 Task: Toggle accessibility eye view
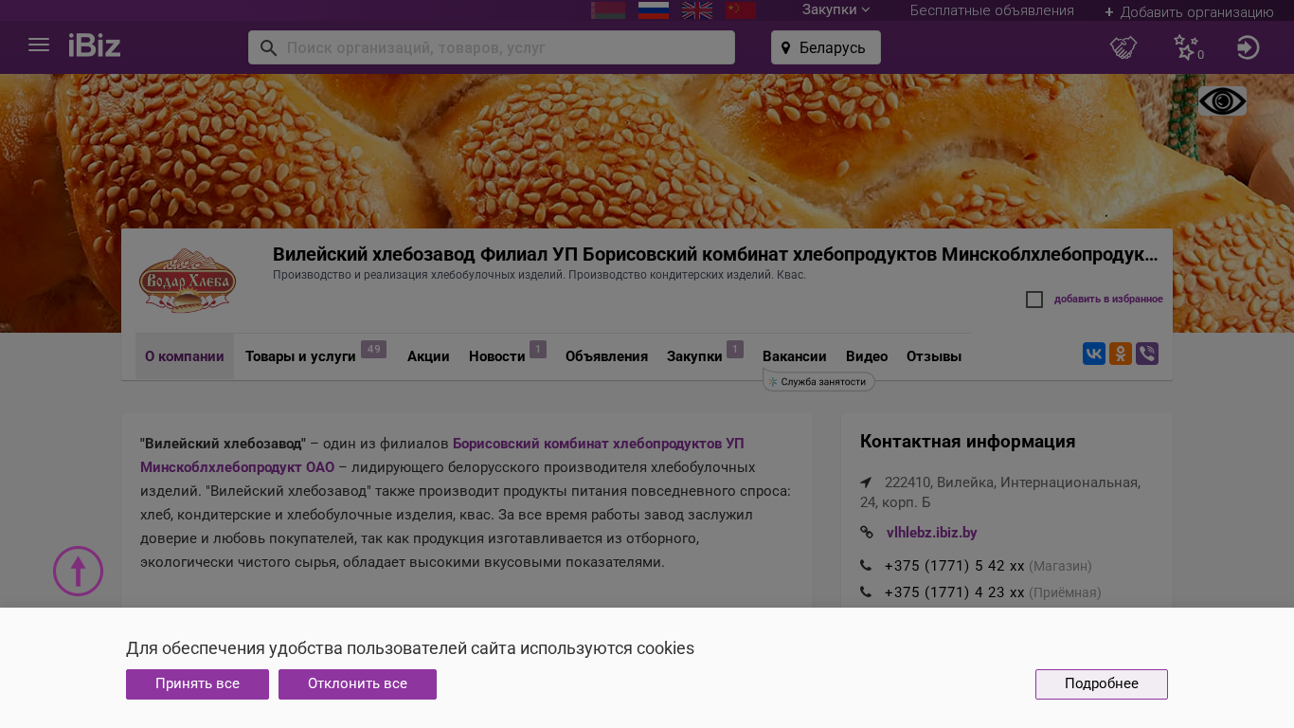(1222, 101)
